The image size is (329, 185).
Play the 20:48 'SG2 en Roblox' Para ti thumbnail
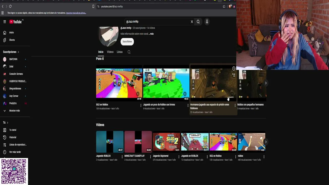[119, 83]
